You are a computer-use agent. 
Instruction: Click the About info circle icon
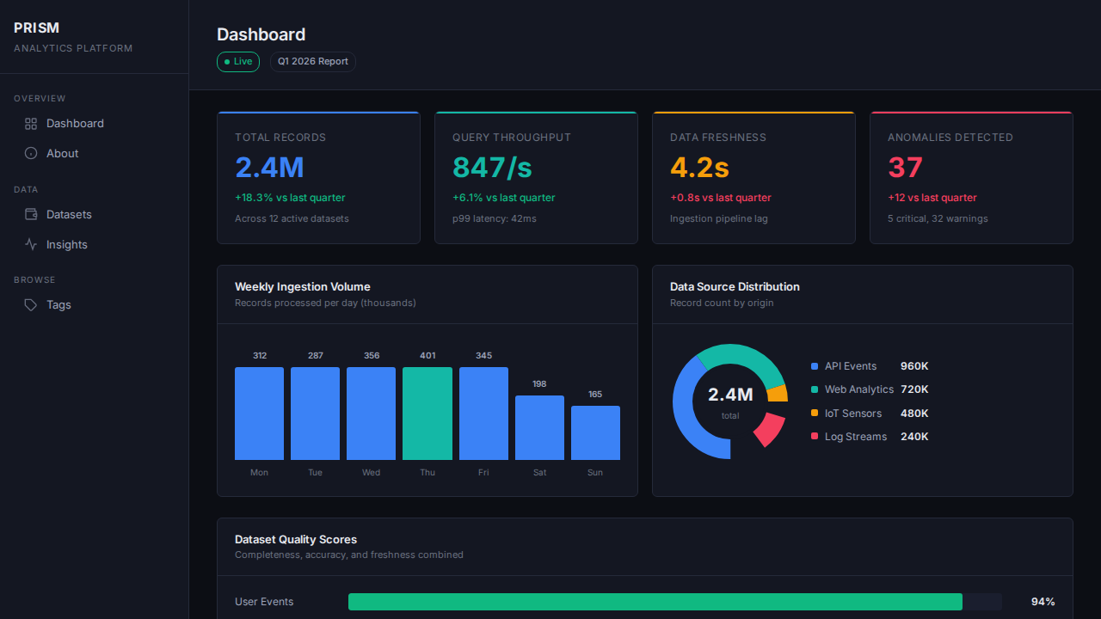click(31, 154)
